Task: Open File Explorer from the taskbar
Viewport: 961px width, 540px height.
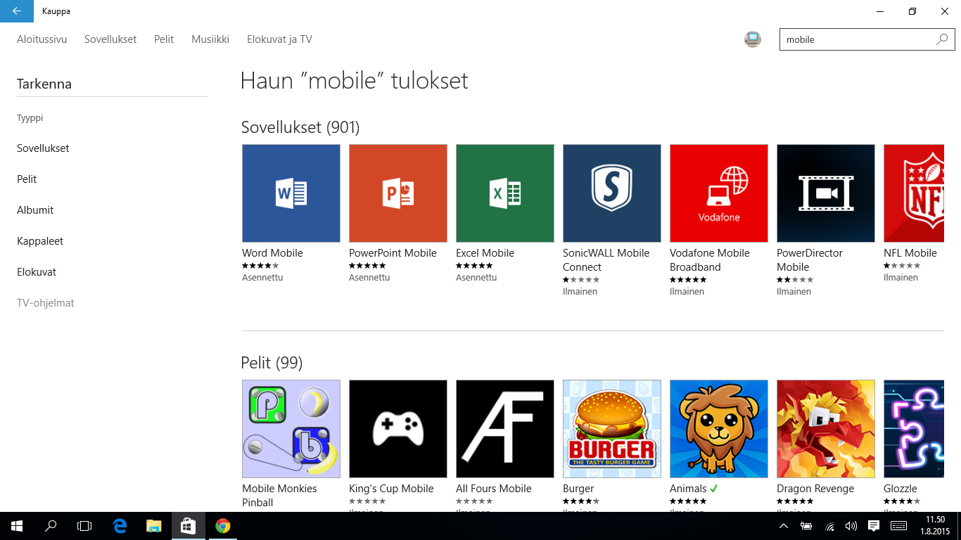Action: (x=154, y=526)
